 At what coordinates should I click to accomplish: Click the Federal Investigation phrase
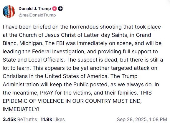(x=58, y=52)
